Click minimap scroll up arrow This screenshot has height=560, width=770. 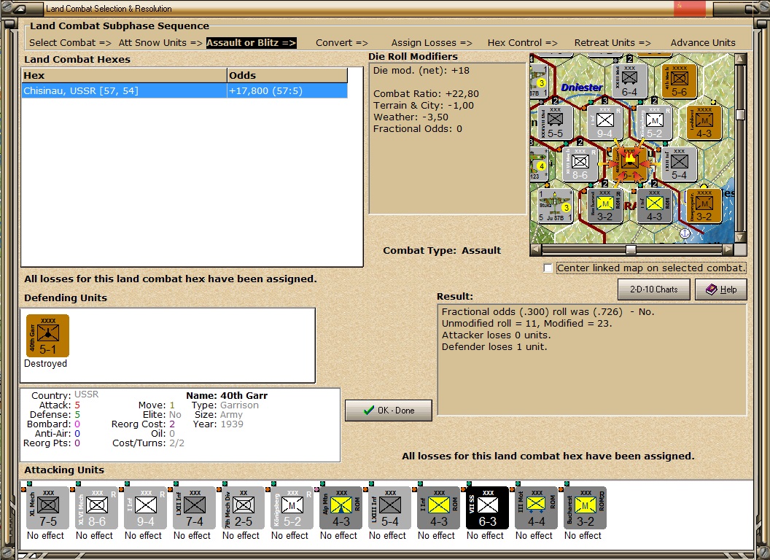pyautogui.click(x=741, y=60)
